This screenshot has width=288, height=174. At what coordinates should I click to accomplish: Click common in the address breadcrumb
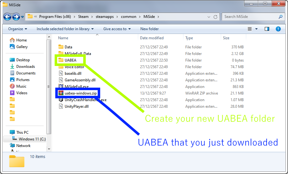pos(128,17)
